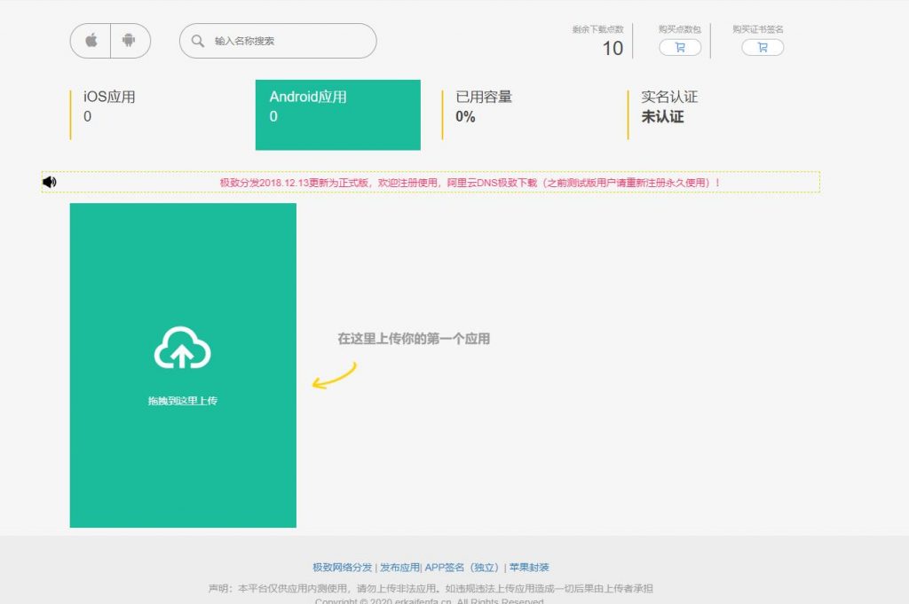This screenshot has width=909, height=604.
Task: Click the 在这里上传你的第一个应用 hint text
Action: click(414, 339)
